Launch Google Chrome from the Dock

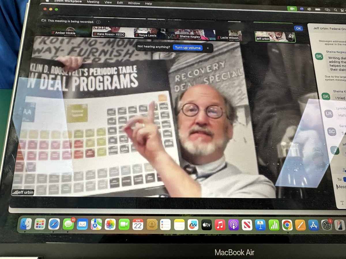[287, 225]
